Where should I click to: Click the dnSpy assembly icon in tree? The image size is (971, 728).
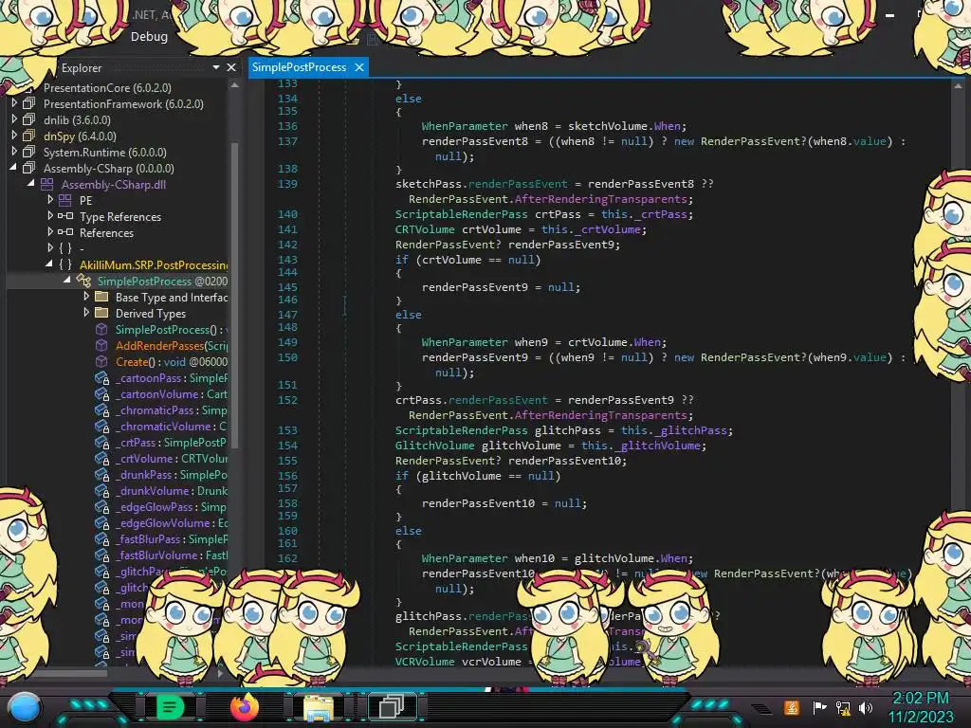coord(29,136)
